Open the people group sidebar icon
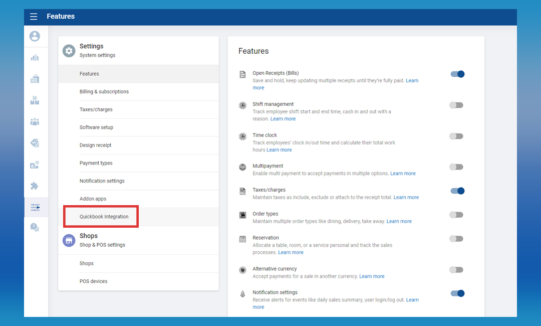541x326 pixels. point(35,122)
